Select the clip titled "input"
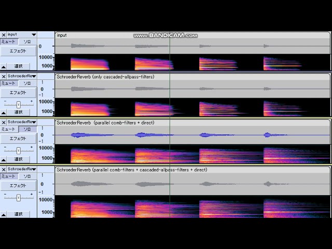The width and height of the screenshot is (332, 249). [x=62, y=35]
